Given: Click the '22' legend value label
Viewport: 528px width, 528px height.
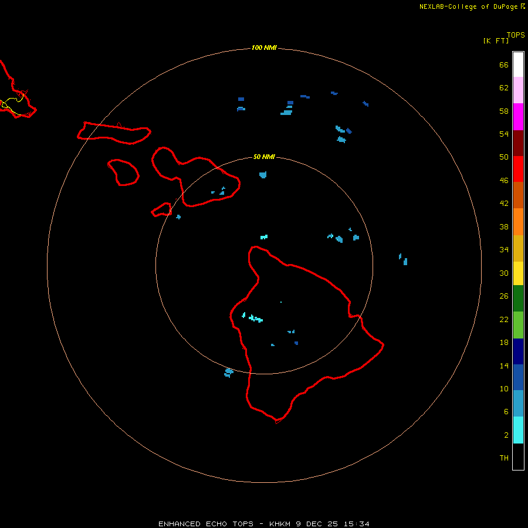Looking at the screenshot, I should coord(504,319).
